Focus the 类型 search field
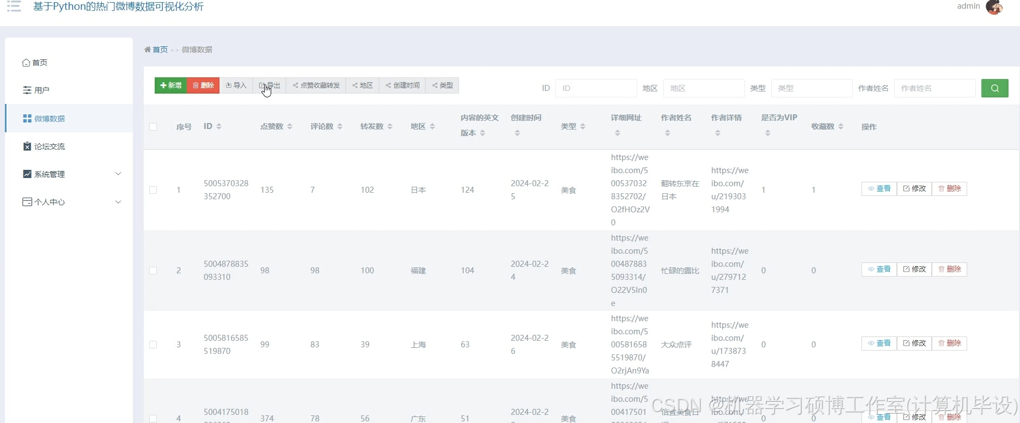Viewport: 1020px width, 423px height. 811,88
